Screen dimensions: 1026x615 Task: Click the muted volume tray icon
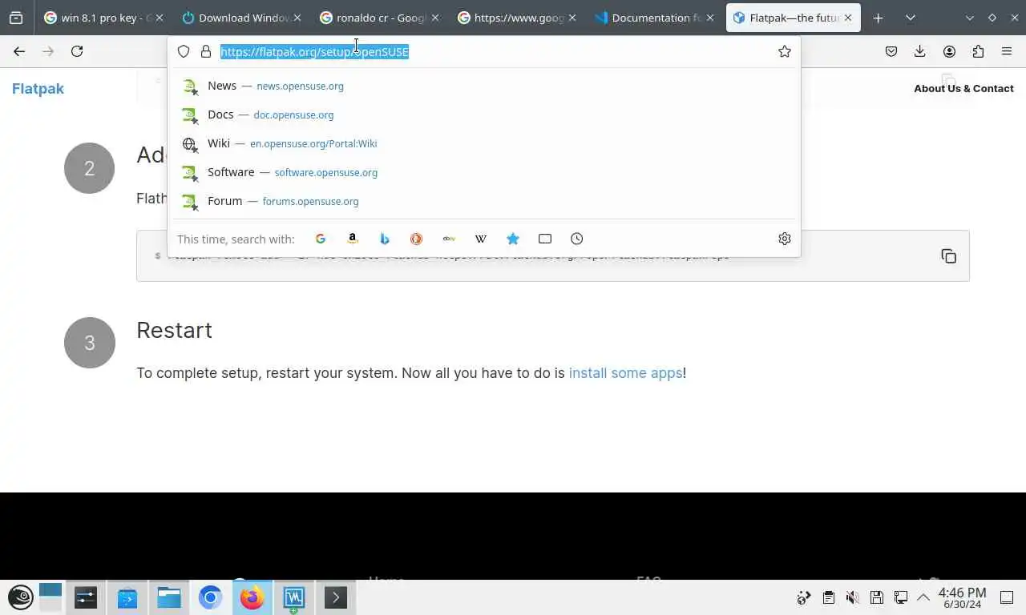[x=853, y=597]
